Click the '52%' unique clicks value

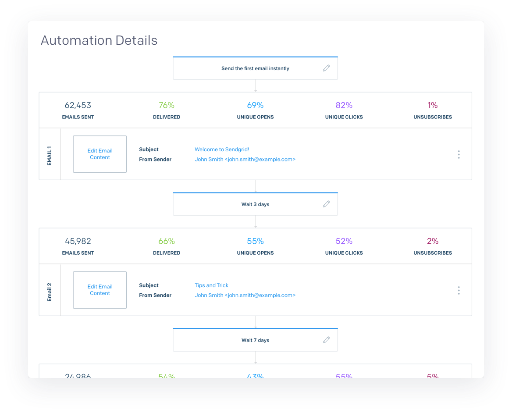tap(344, 241)
